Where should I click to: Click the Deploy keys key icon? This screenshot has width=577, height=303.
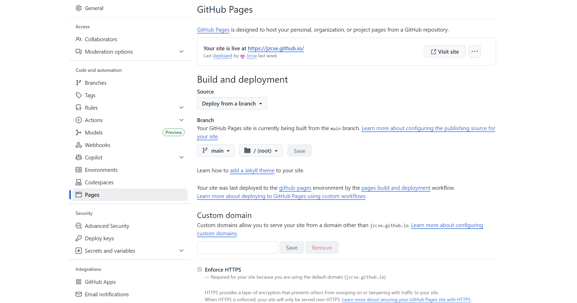[78, 238]
